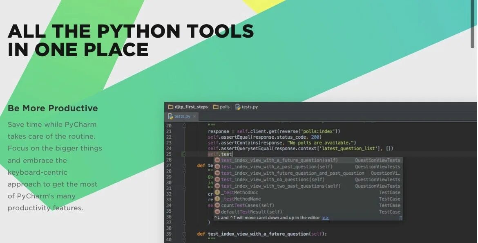Click the >> link in completion hint
Viewport: 478px width, 243px height.
(x=326, y=218)
